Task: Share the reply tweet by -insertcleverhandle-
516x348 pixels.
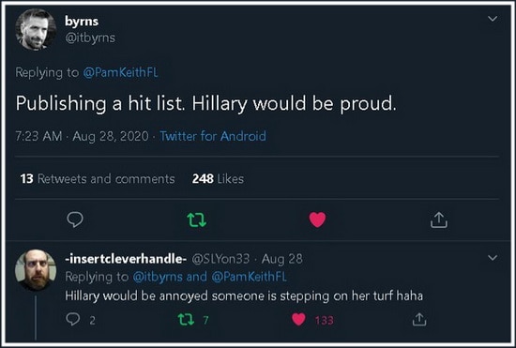Action: click(x=419, y=319)
